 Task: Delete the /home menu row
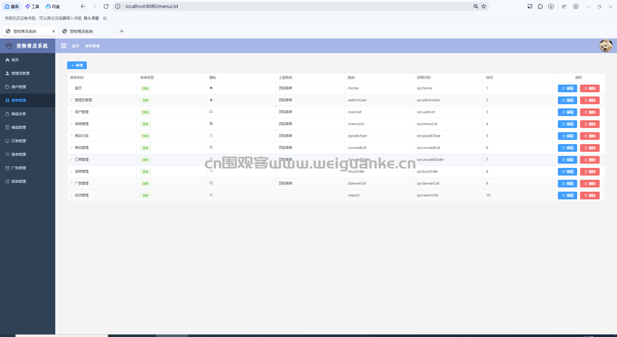coord(590,88)
